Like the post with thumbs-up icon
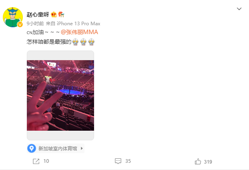 pyautogui.click(x=198, y=162)
